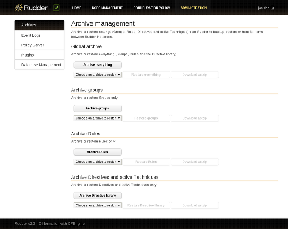Click the Rudder v2.3 version text
Viewport: 288px width, 229px height.
25,224
